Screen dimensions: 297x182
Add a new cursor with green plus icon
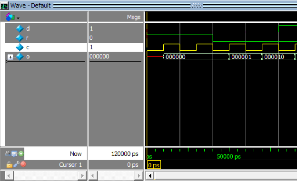[21, 154]
